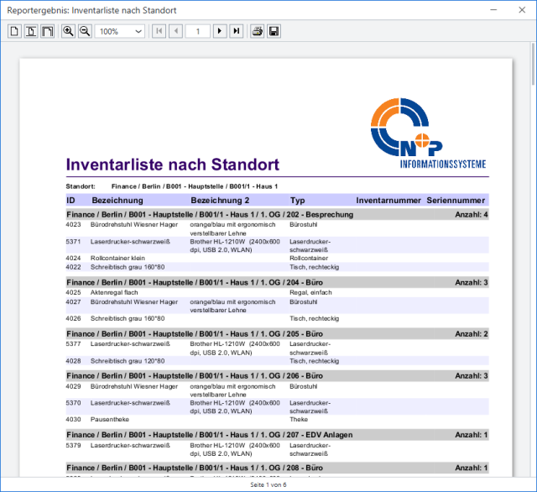The width and height of the screenshot is (537, 492).
Task: Print the report with the printer icon
Action: pos(258,32)
